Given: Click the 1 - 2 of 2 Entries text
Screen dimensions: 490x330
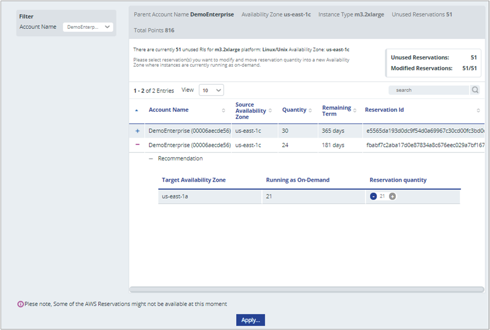Looking at the screenshot, I should (x=154, y=91).
